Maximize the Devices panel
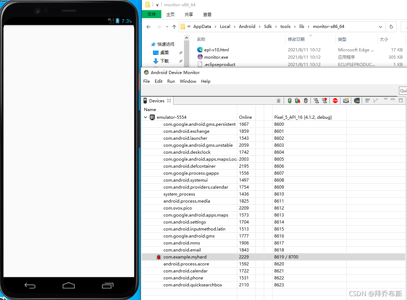This screenshot has width=407, height=300. (401, 100)
